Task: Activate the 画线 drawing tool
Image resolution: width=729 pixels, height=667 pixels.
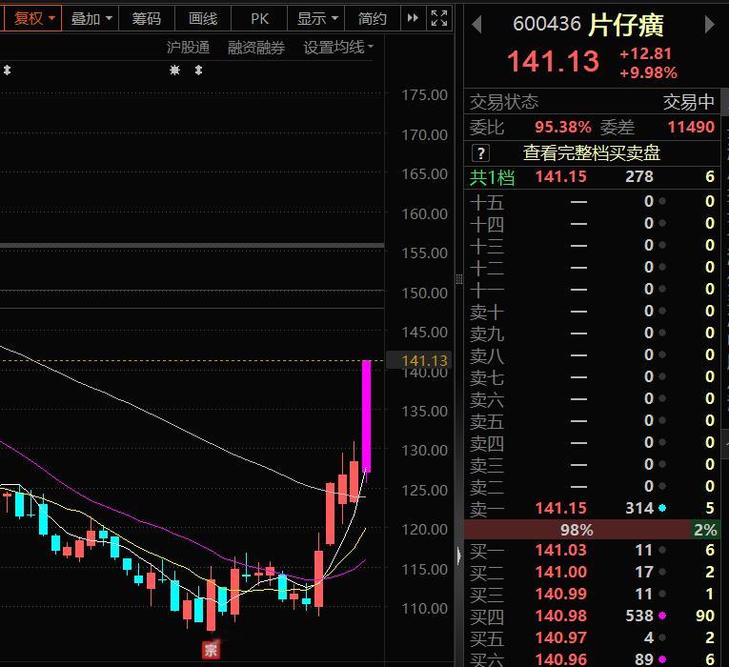Action: pos(203,19)
